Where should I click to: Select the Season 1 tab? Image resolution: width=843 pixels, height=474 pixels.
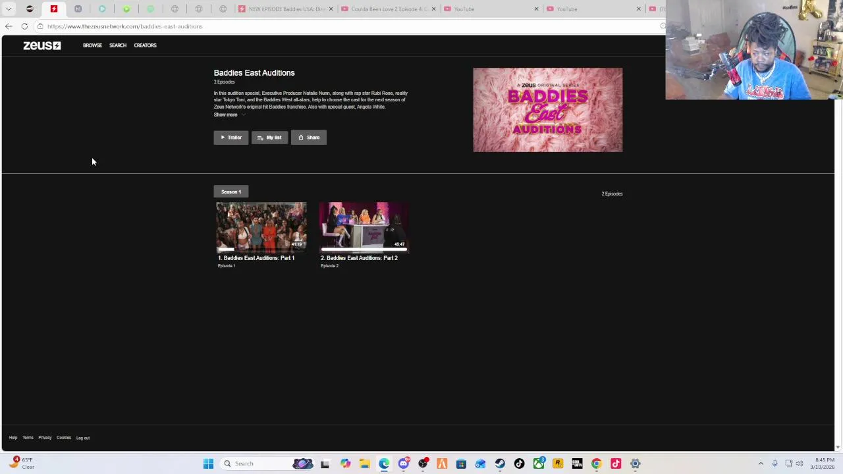pyautogui.click(x=231, y=192)
